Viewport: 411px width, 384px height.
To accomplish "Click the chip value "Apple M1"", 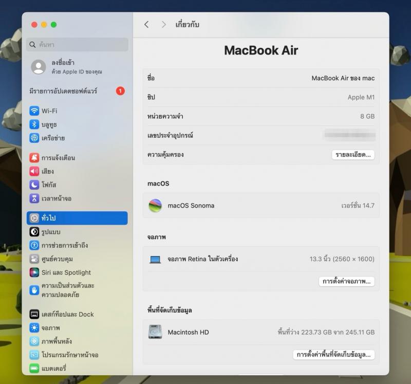I will [361, 97].
